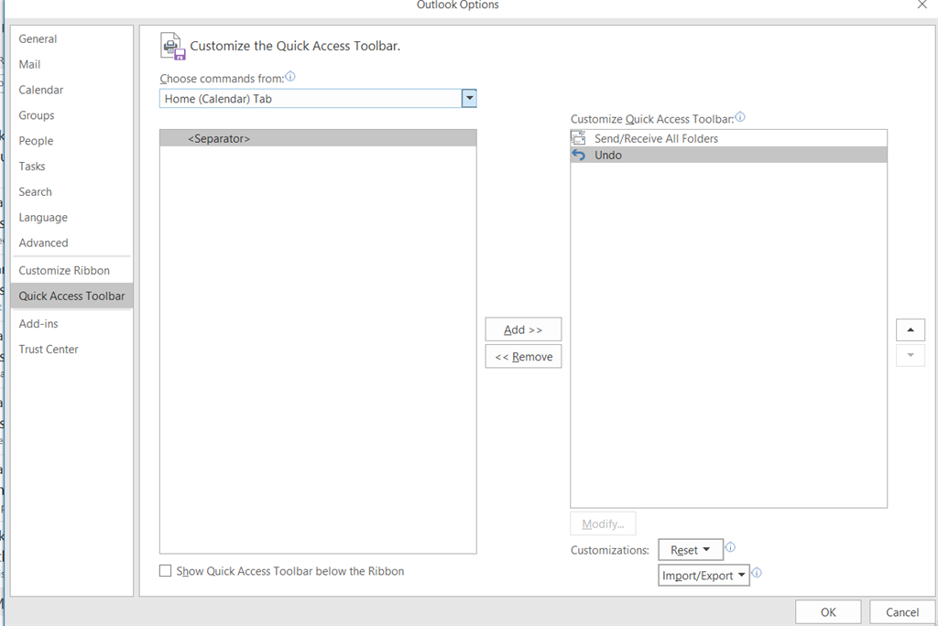
Task: Select the People category
Action: click(71, 141)
